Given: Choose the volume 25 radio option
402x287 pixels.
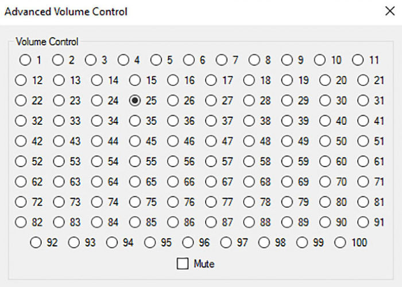Looking at the screenshot, I should [135, 100].
